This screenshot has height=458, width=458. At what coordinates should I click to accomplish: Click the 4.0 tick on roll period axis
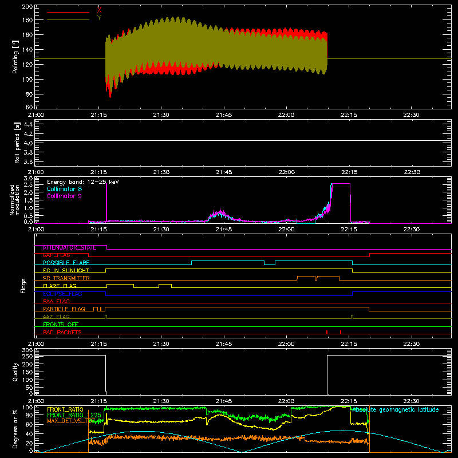pos(28,143)
